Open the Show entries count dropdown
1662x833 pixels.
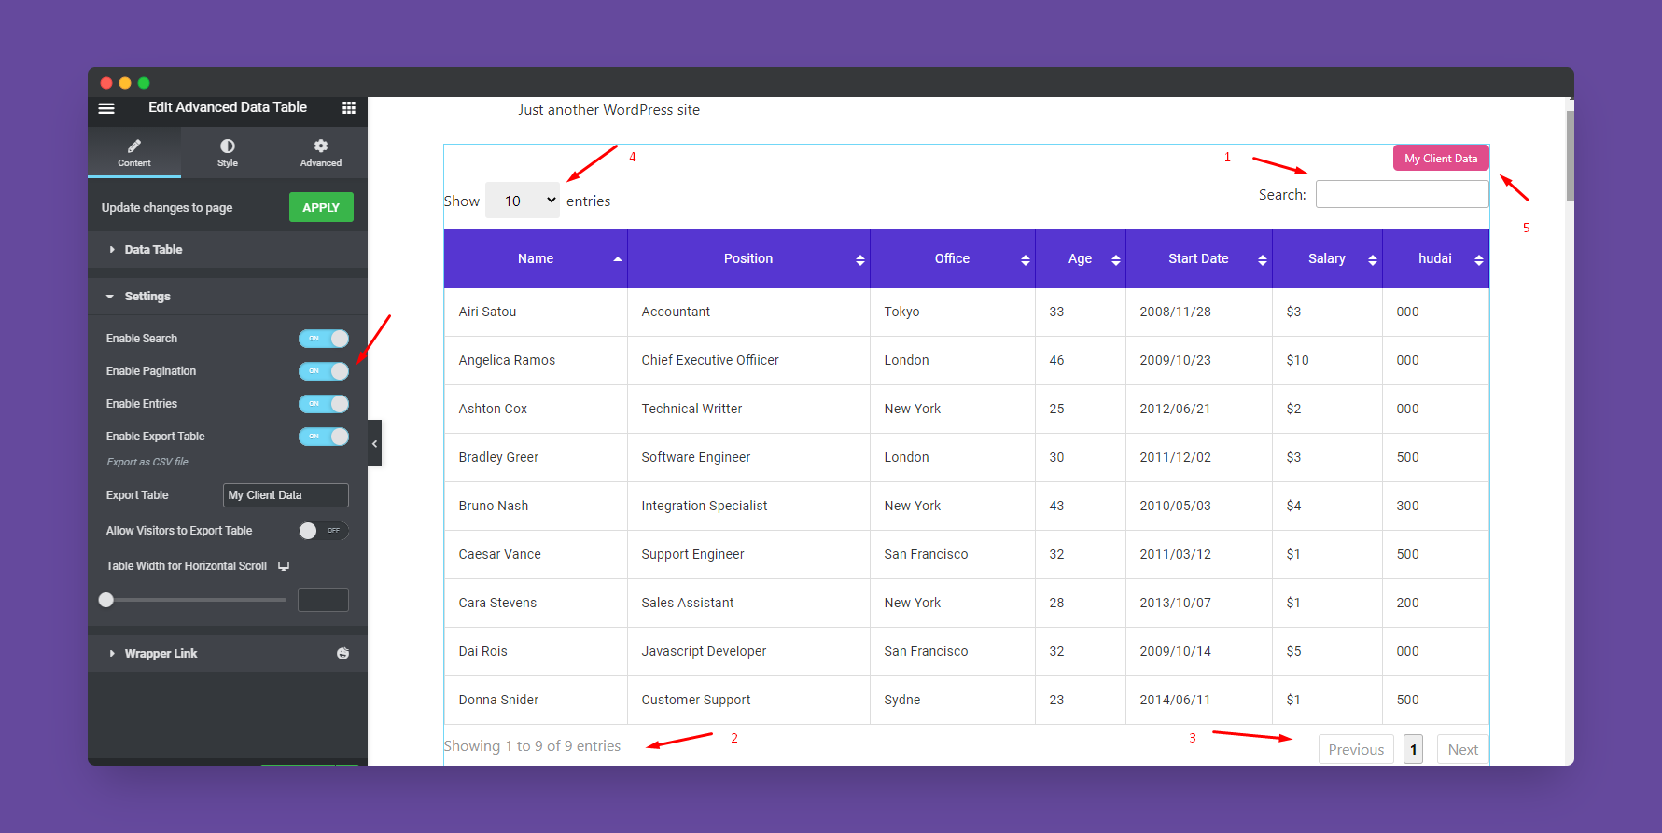pos(522,201)
